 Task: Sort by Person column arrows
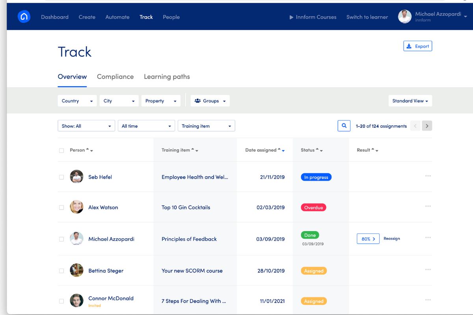[x=89, y=150]
